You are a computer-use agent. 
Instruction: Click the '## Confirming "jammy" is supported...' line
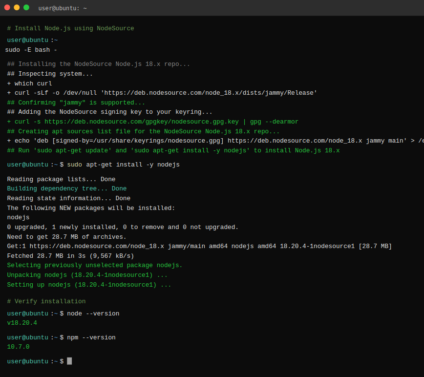pyautogui.click(x=76, y=103)
